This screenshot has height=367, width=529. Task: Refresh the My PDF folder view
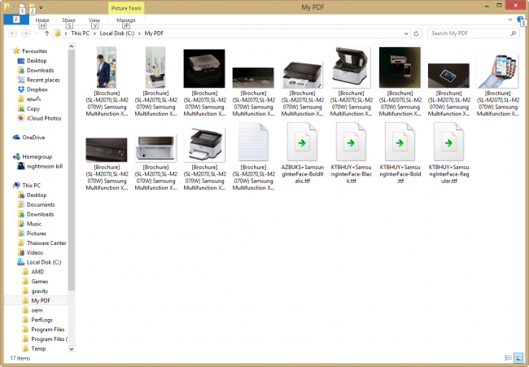pos(417,33)
